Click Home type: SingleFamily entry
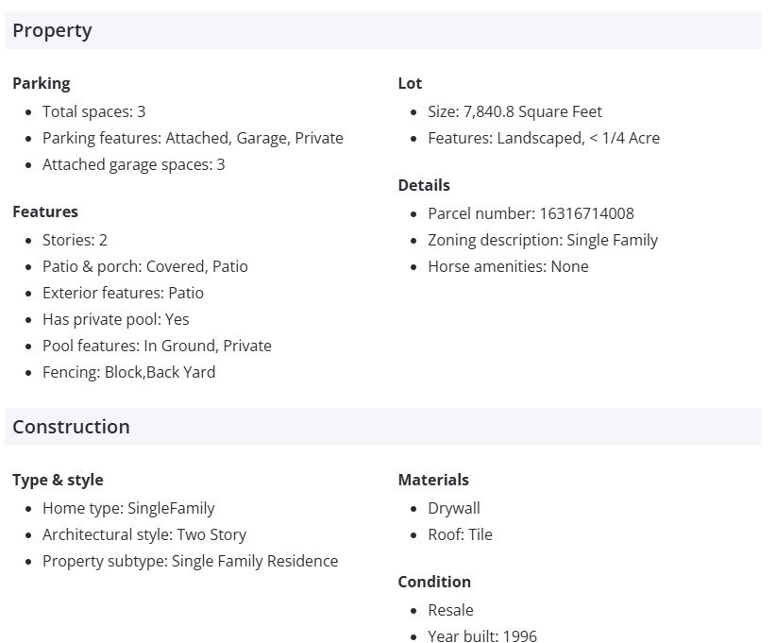Image resolution: width=776 pixels, height=643 pixels. (128, 508)
